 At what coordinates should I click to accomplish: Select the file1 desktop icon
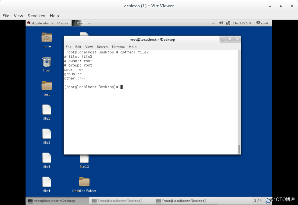(46, 110)
